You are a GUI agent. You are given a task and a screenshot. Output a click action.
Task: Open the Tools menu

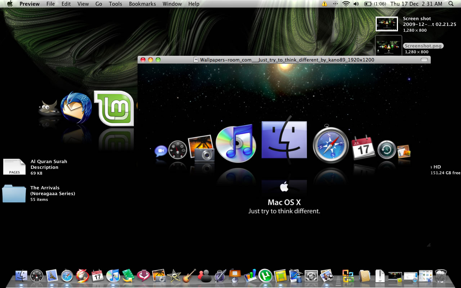(116, 4)
